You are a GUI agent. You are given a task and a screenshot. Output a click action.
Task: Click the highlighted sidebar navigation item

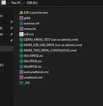(7, 49)
